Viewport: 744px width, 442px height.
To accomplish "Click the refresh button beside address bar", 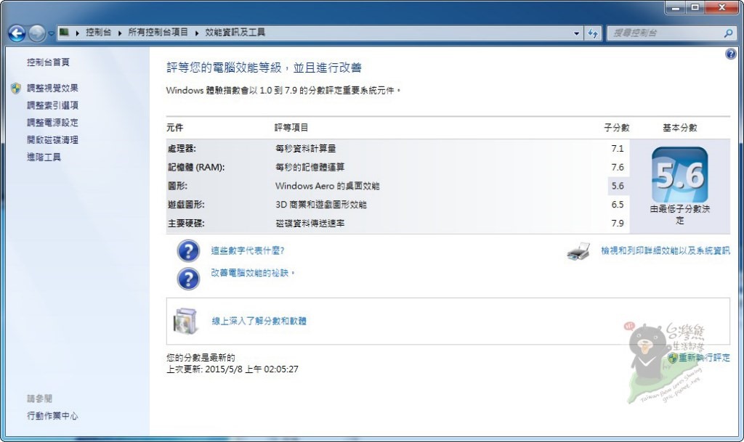I will (x=593, y=33).
